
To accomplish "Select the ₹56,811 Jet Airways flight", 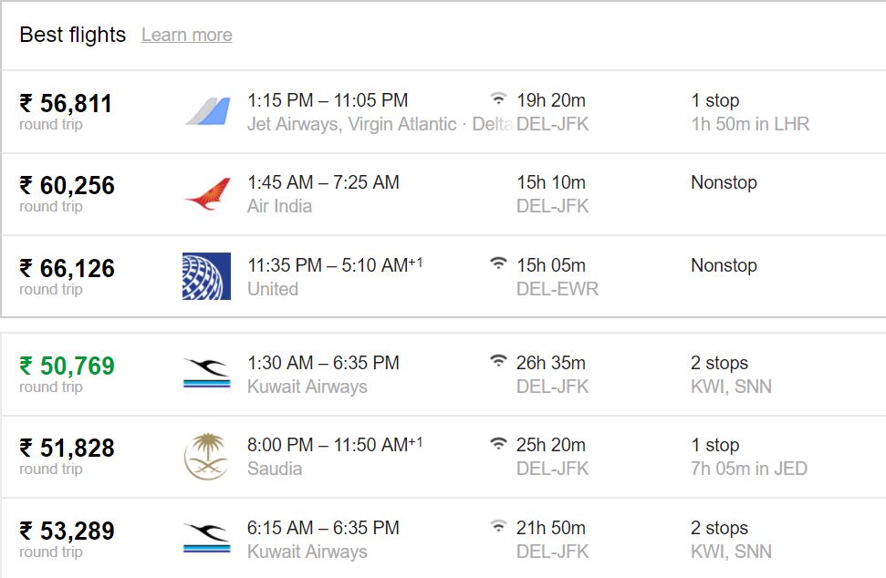I will pos(443,112).
